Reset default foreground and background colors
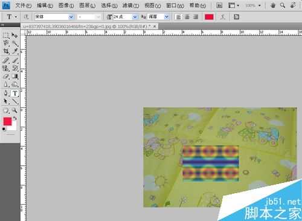 (x=4, y=129)
